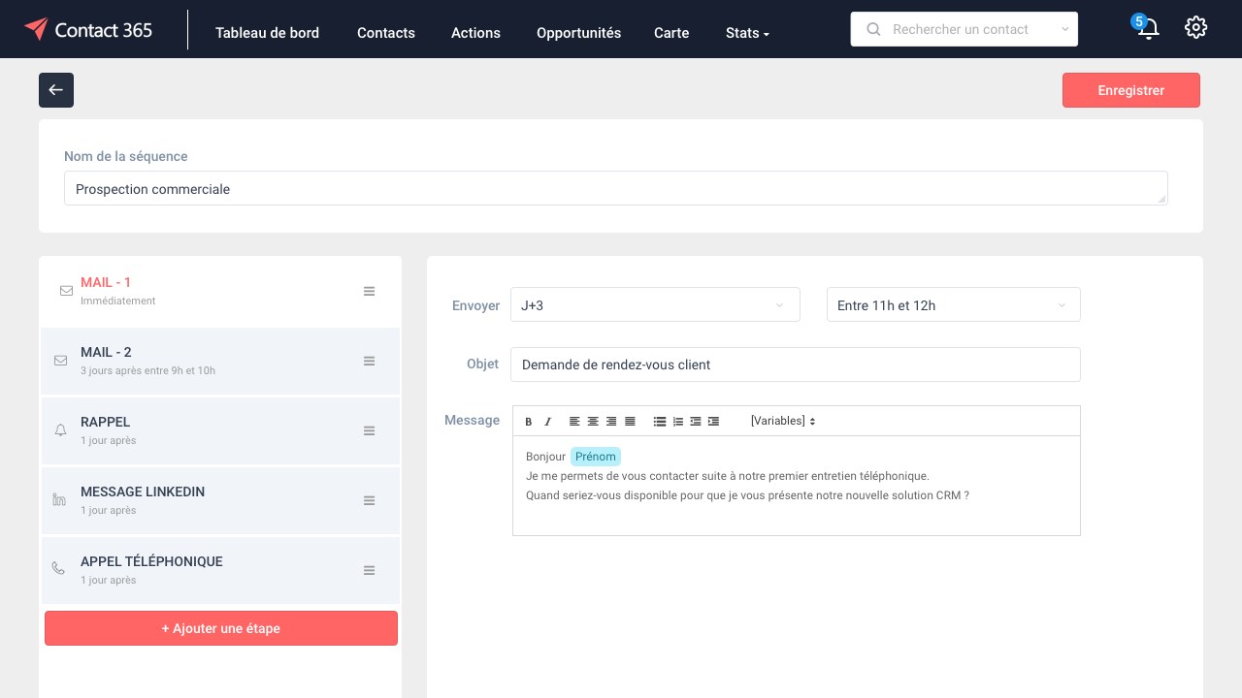
Task: Open the notifications bell
Action: [x=1149, y=29]
